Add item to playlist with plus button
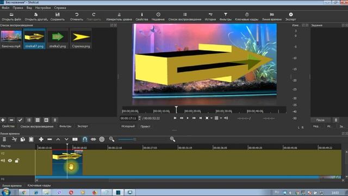This screenshot has width=348, height=196. click(3, 120)
